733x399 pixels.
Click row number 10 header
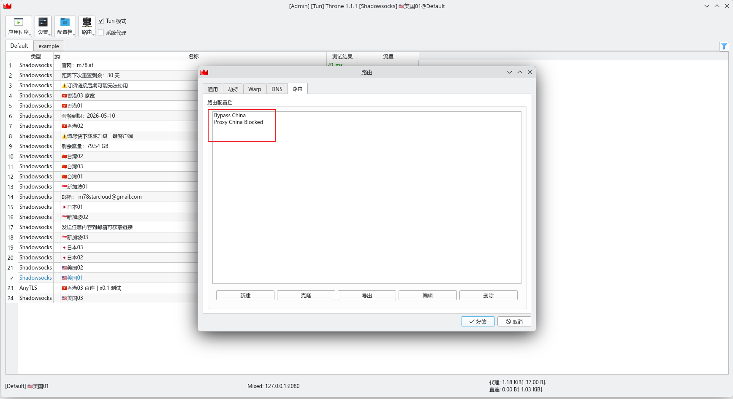[11, 156]
